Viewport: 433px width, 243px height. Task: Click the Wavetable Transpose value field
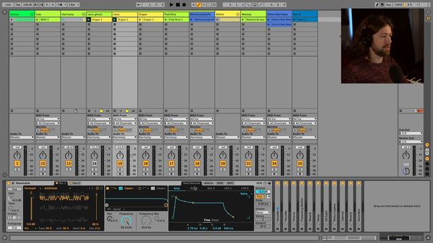click(15, 228)
